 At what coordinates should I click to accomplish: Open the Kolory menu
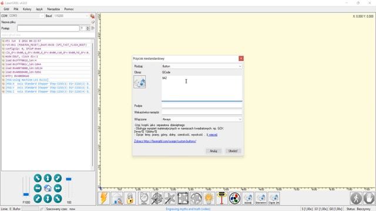[x=27, y=9]
